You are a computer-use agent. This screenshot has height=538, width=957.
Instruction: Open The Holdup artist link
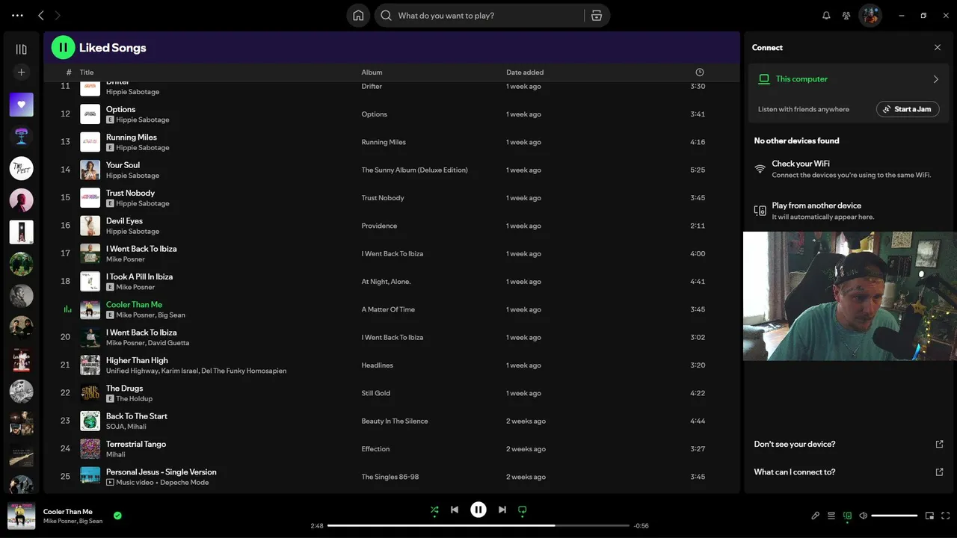point(135,399)
